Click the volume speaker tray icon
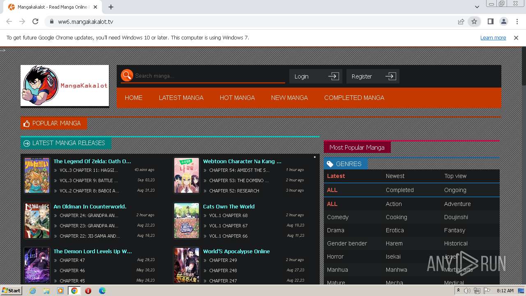The height and width of the screenshot is (296, 526). click(467, 291)
